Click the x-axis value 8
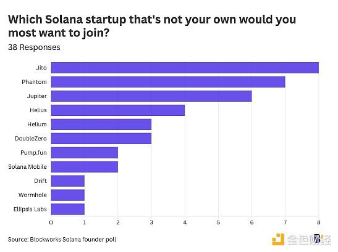Screen dimensions: 338x252 pos(319,222)
